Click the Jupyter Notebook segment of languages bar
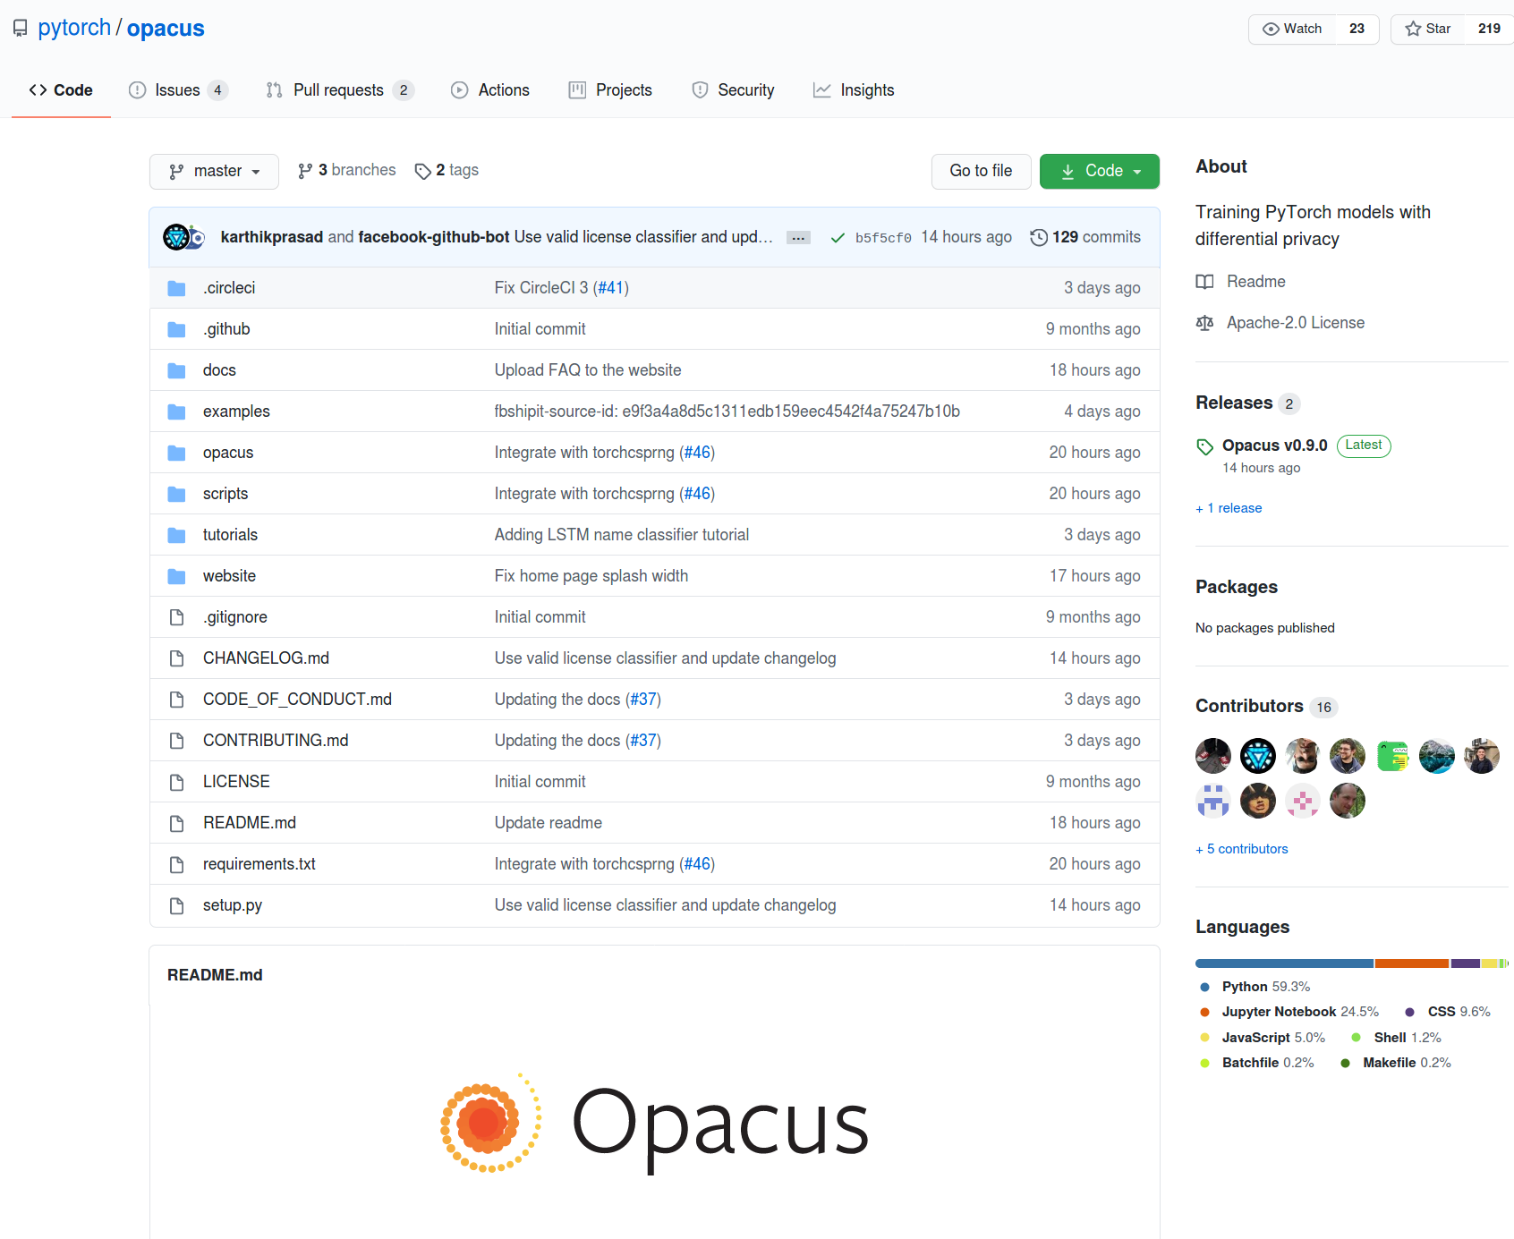The image size is (1514, 1239). [1412, 963]
